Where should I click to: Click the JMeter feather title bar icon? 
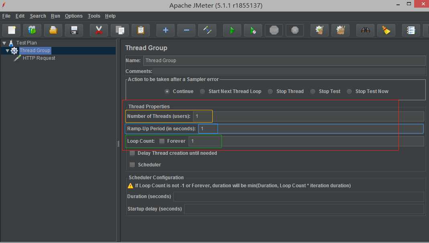[x=4, y=5]
